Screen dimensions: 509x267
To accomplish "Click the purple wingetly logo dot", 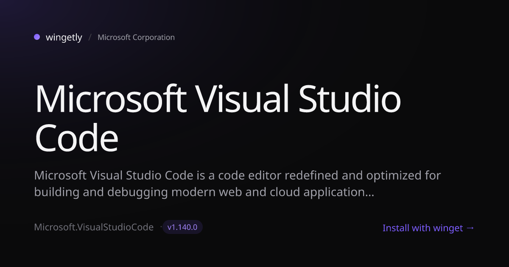I will (x=37, y=37).
